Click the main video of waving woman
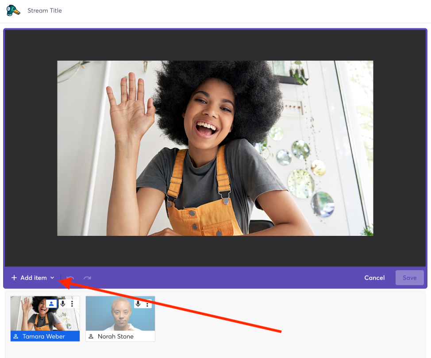Screen dimensions: 431x358 215,148
